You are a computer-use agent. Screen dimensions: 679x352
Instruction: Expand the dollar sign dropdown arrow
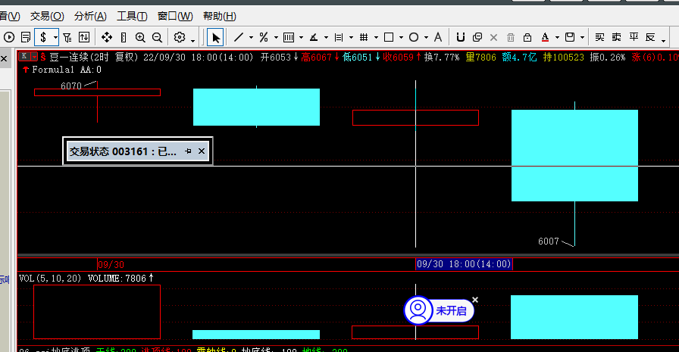[55, 38]
